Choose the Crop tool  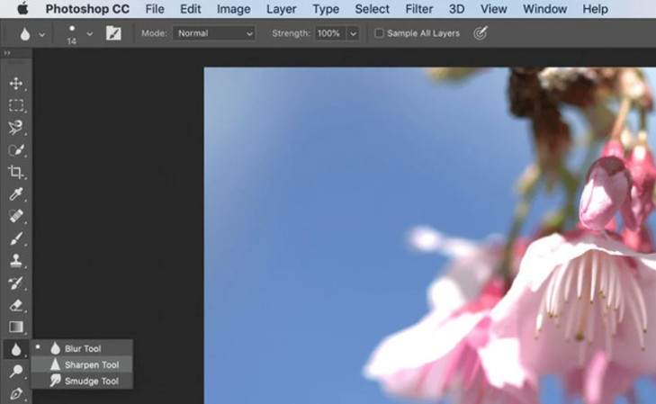(16, 172)
